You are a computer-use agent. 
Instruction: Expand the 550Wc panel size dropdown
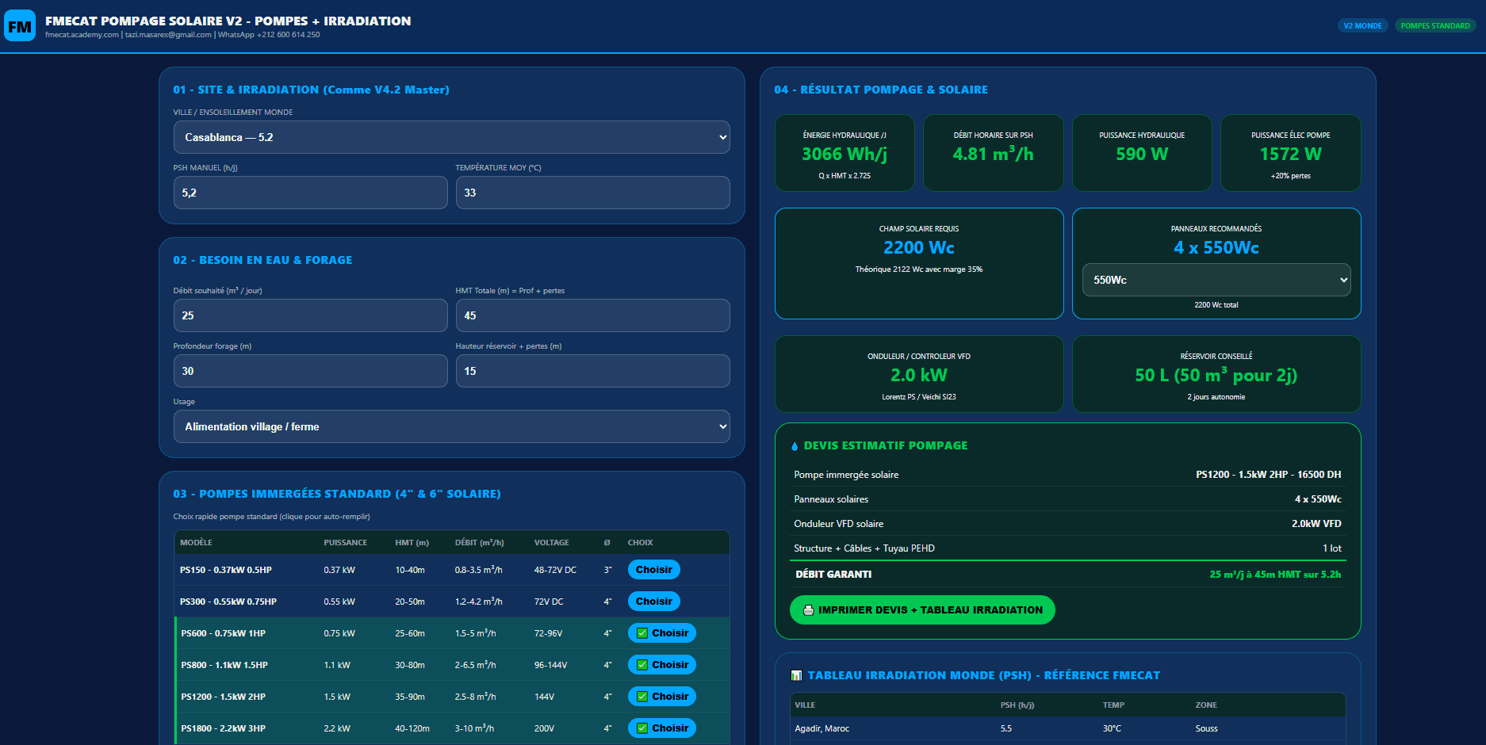1216,280
